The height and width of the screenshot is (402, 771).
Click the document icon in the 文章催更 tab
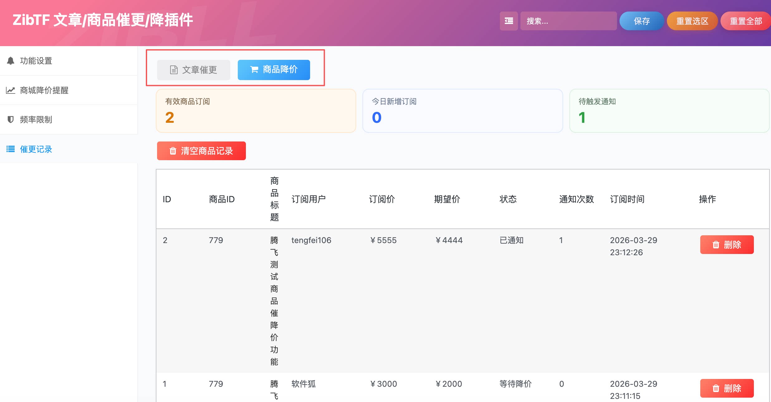tap(174, 70)
